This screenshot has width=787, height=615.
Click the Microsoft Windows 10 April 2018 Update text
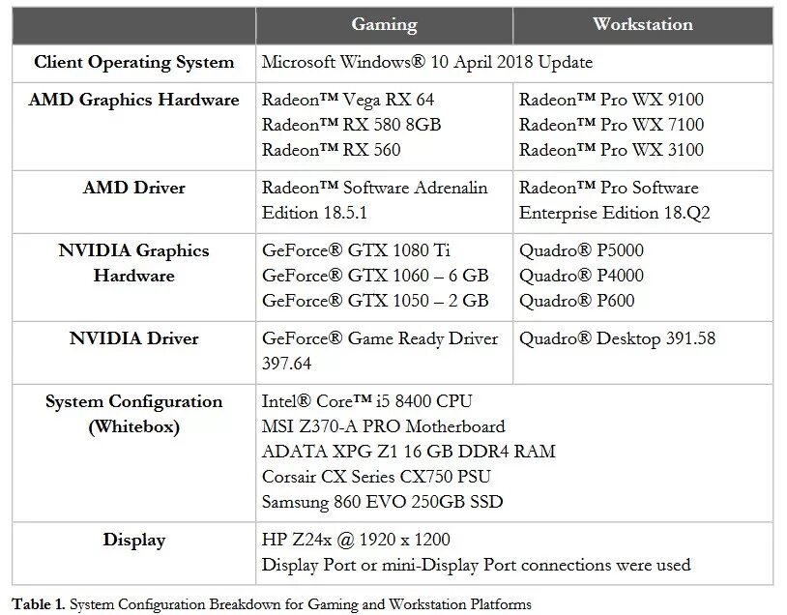tap(427, 62)
